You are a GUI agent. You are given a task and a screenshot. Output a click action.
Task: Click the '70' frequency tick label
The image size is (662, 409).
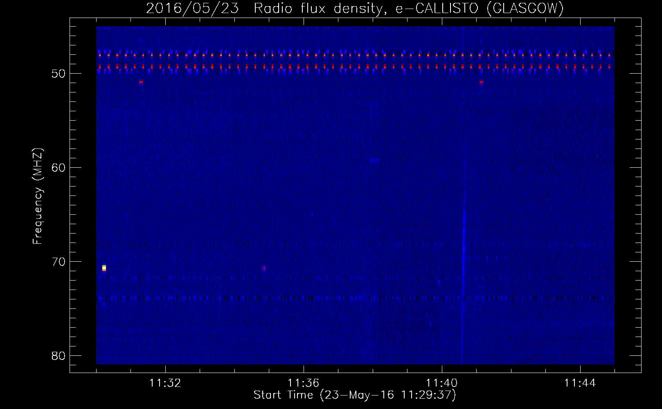59,262
